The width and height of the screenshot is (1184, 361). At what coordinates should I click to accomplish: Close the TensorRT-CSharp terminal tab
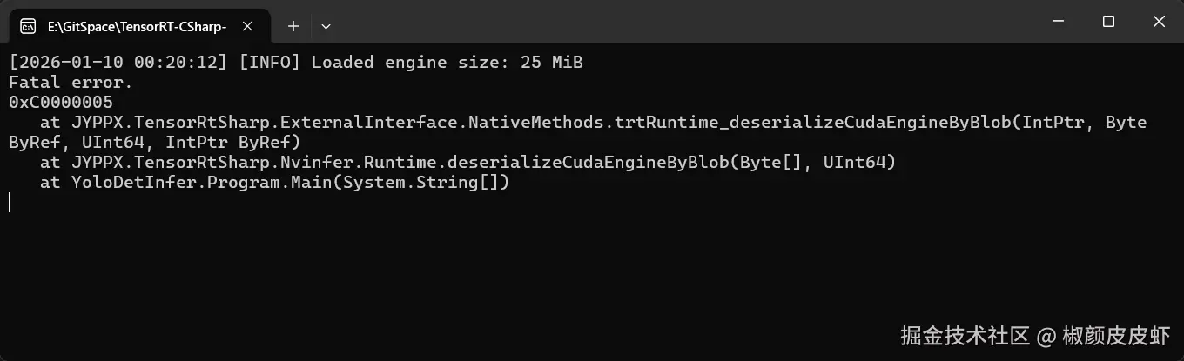(x=248, y=26)
